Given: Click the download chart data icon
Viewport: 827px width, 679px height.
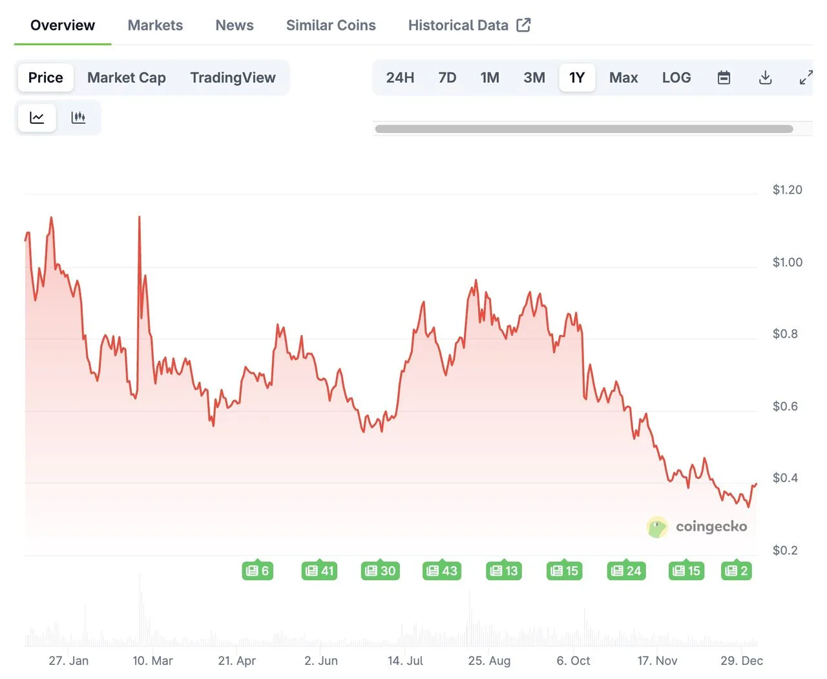Looking at the screenshot, I should [765, 77].
